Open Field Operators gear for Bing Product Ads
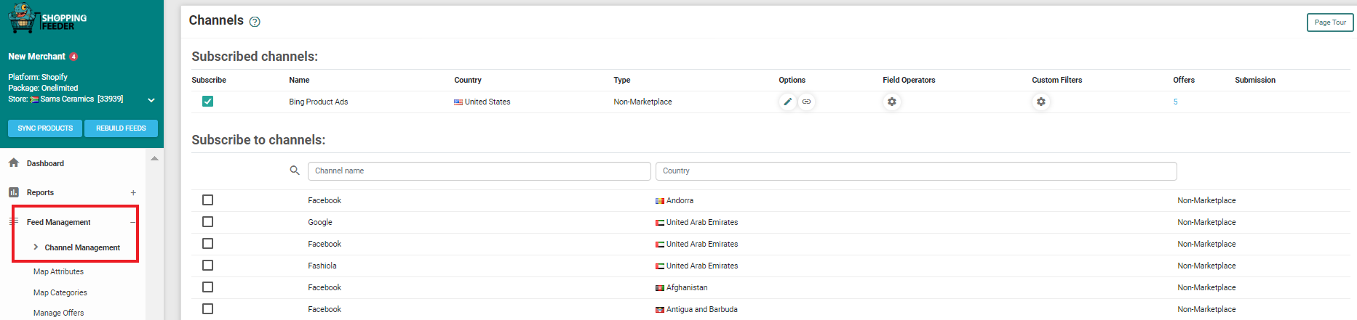The height and width of the screenshot is (320, 1357). [x=891, y=102]
